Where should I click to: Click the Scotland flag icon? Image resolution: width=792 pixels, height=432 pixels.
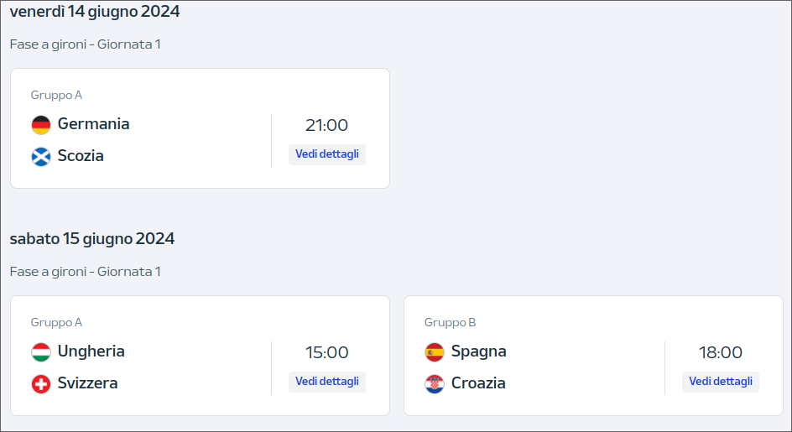(x=41, y=157)
